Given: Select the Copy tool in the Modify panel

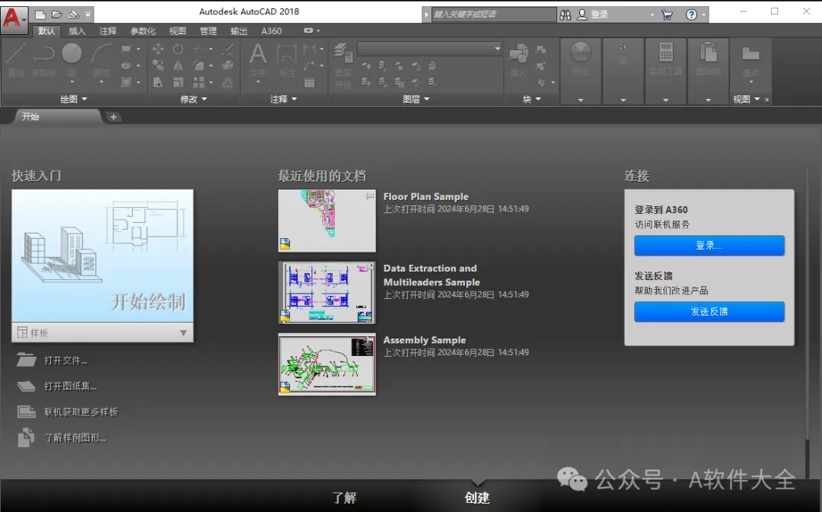Looking at the screenshot, I should pyautogui.click(x=158, y=65).
